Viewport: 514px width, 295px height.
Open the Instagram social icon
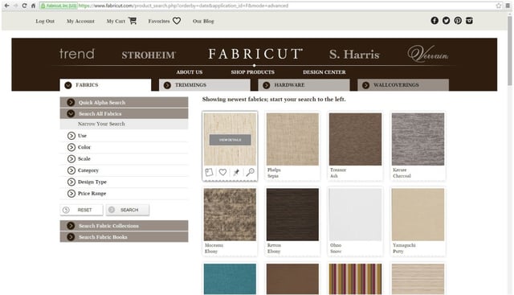469,21
